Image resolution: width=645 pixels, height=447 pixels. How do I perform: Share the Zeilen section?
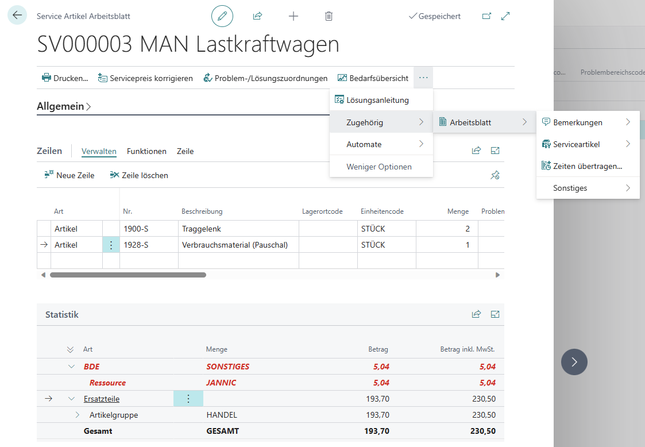pos(476,151)
